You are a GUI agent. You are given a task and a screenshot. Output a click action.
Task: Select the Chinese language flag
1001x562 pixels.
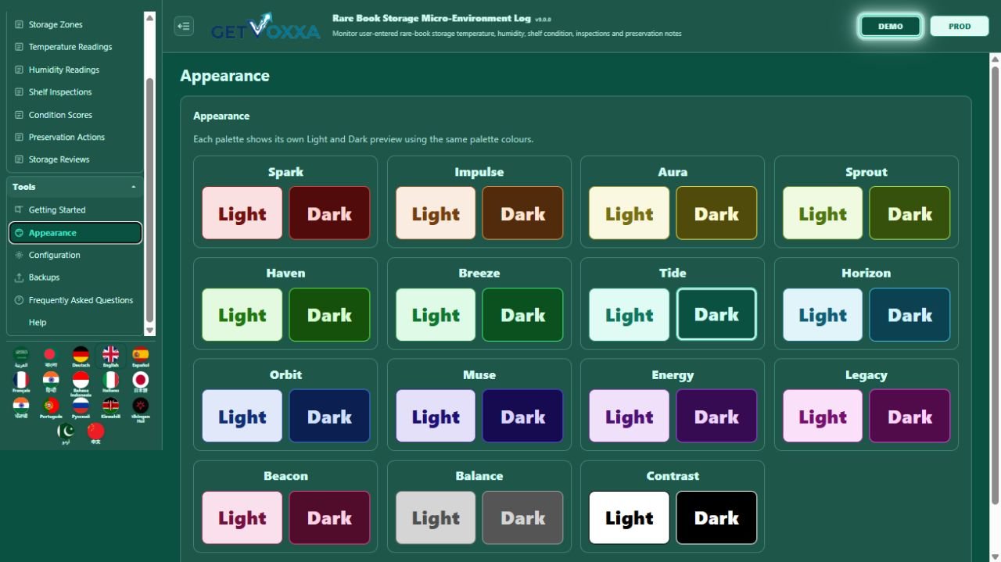pos(95,435)
